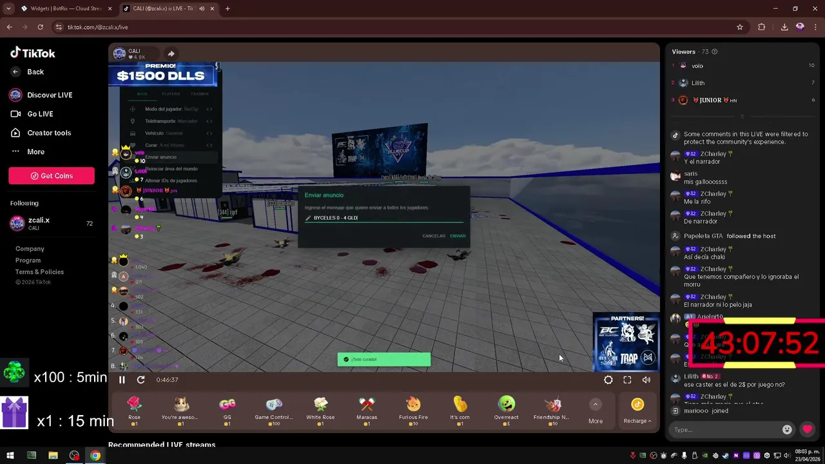Image resolution: width=825 pixels, height=464 pixels.
Task: Open the Chrome profile avatar
Action: tap(800, 27)
